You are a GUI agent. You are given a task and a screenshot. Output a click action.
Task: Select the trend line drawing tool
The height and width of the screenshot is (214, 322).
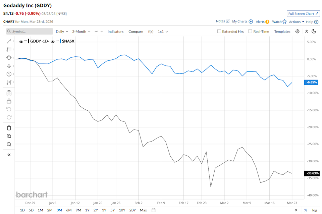[x=9, y=41]
